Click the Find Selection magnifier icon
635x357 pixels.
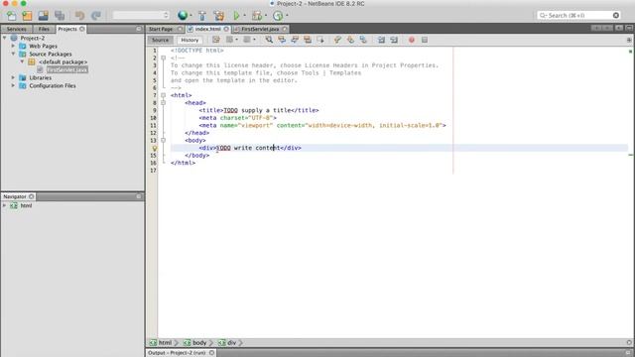[269, 40]
